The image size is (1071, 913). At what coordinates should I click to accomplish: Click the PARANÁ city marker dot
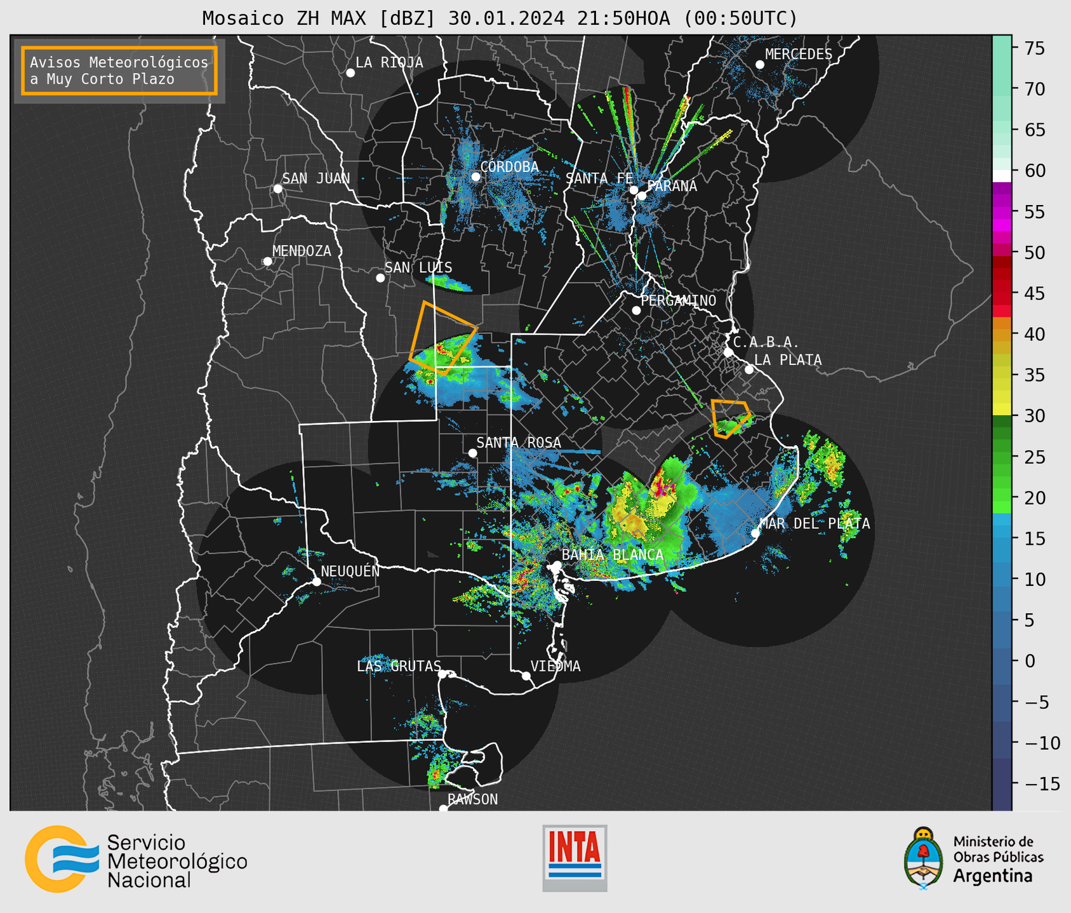pyautogui.click(x=642, y=196)
